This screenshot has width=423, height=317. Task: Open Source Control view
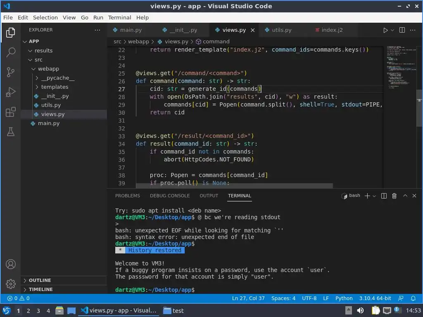tap(10, 72)
